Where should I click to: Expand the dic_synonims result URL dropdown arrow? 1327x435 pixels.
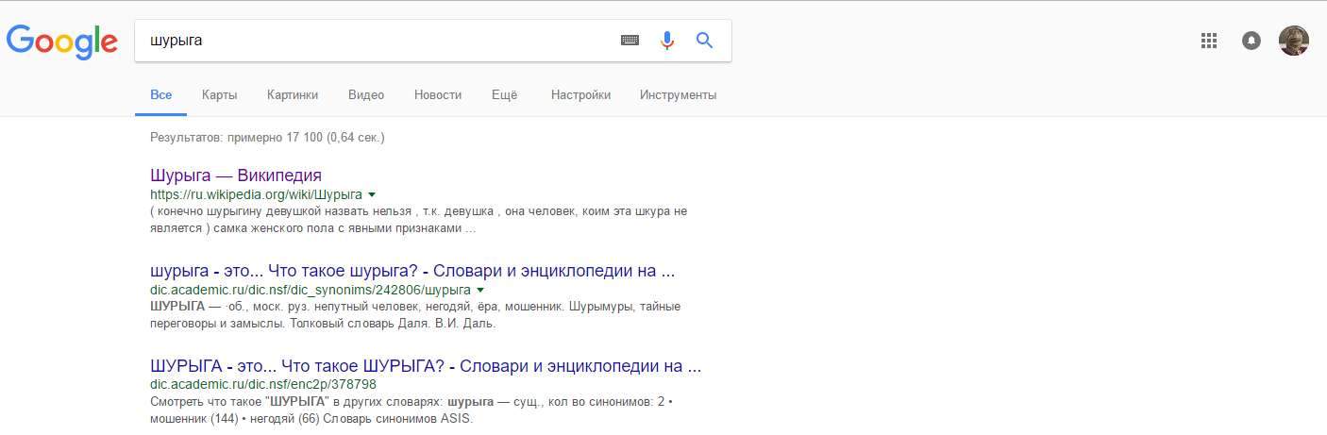(x=480, y=290)
